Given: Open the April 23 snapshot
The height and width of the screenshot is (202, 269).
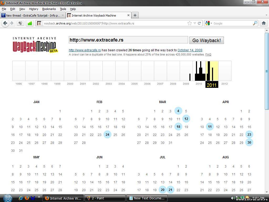Looking at the screenshot, I should [x=249, y=134].
